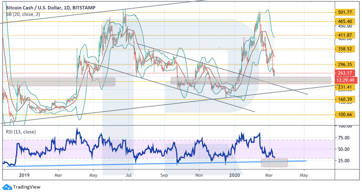The width and height of the screenshot is (362, 194).
Task: Click the 501.77 price level label
Action: click(345, 12)
